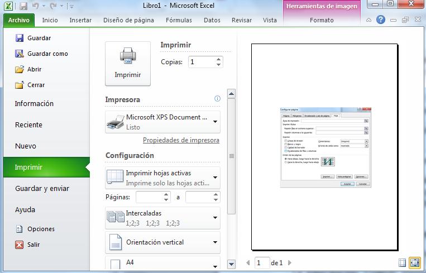Minimize the ribbon with the caret icon

pos(368,20)
